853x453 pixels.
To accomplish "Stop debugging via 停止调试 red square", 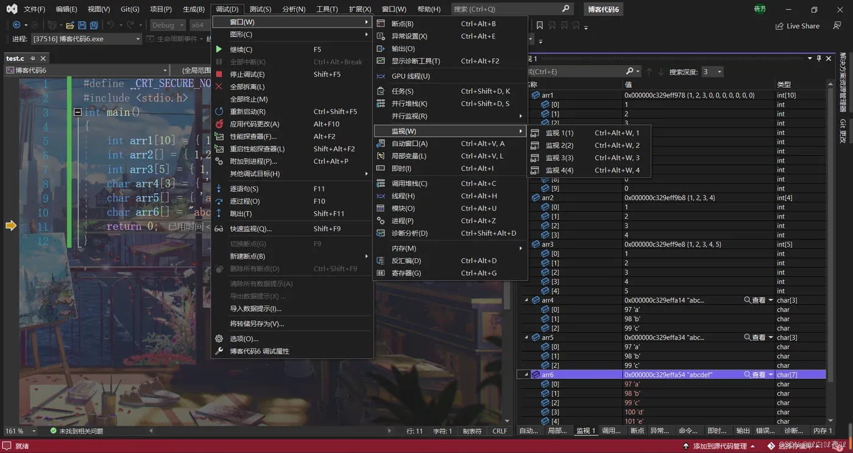I will point(247,74).
